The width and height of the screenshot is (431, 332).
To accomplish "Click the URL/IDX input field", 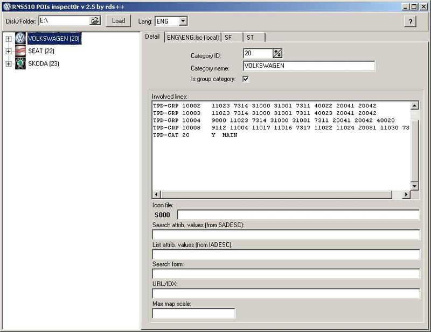I will click(286, 294).
